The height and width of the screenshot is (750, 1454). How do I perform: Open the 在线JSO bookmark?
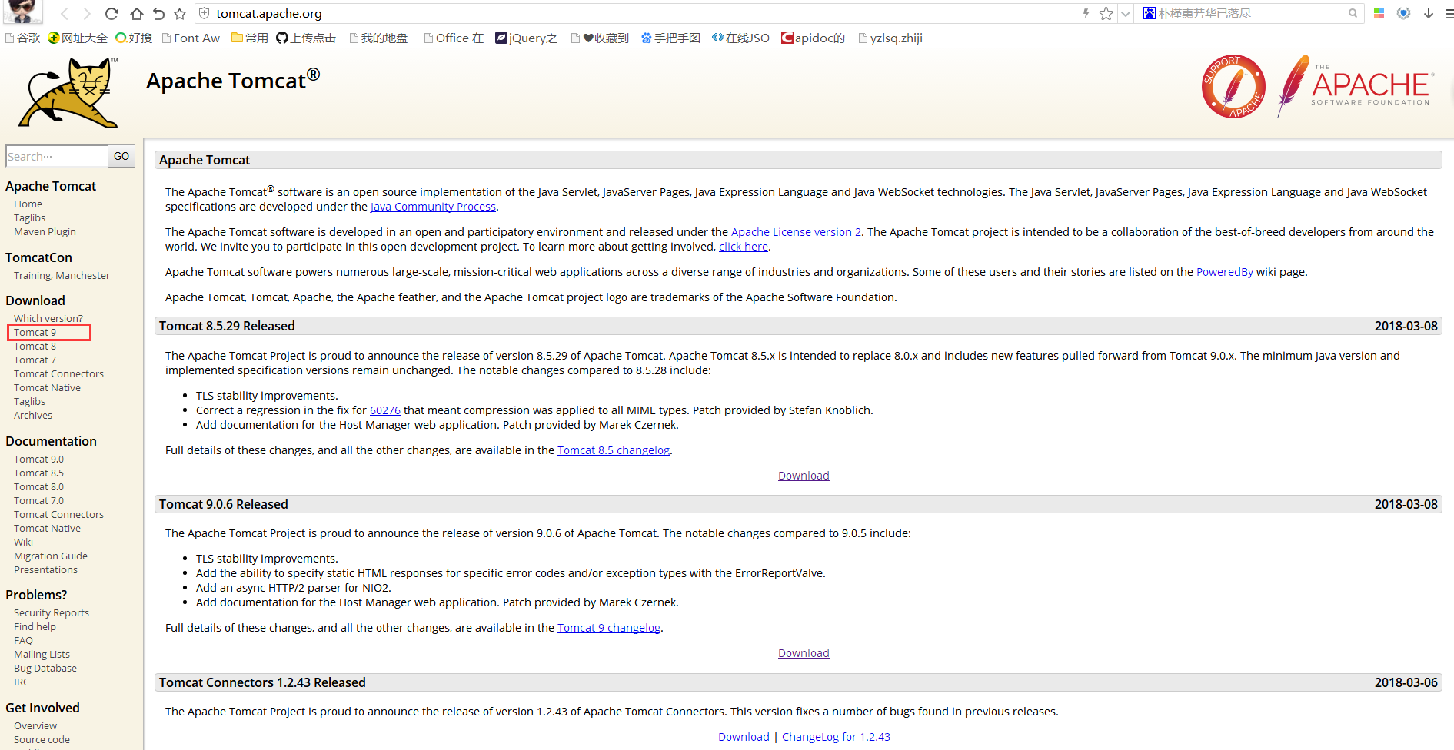(x=740, y=38)
